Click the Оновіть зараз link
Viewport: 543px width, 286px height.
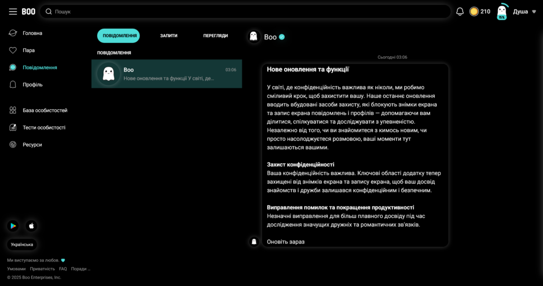285,242
